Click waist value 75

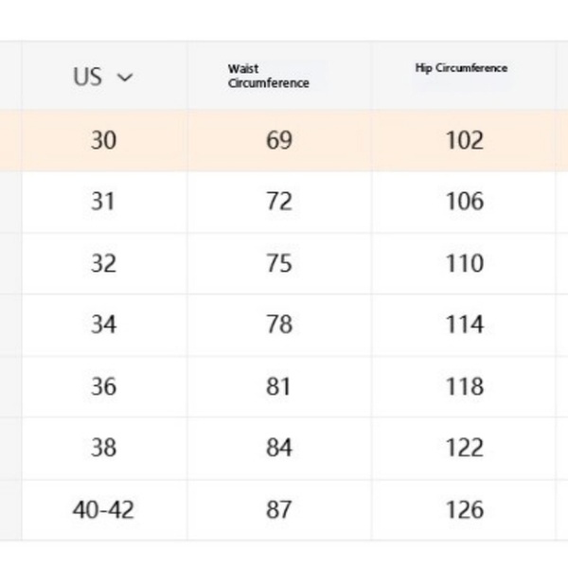pyautogui.click(x=279, y=263)
